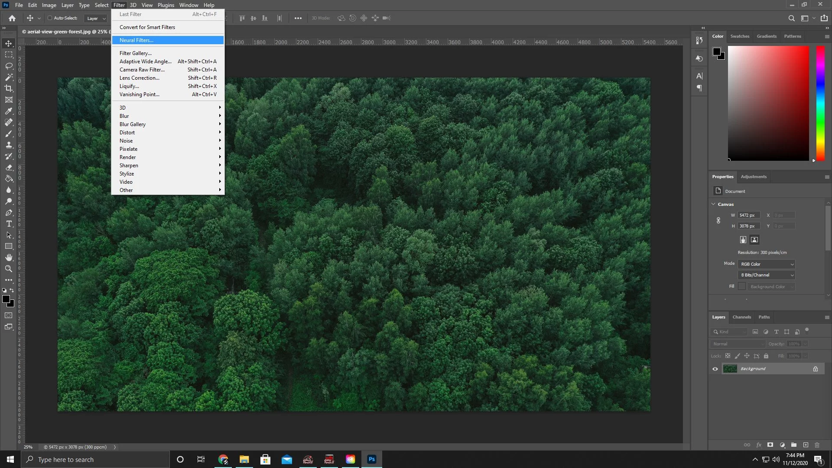The width and height of the screenshot is (832, 468).
Task: Open layer styles with the fx icon
Action: 759,445
